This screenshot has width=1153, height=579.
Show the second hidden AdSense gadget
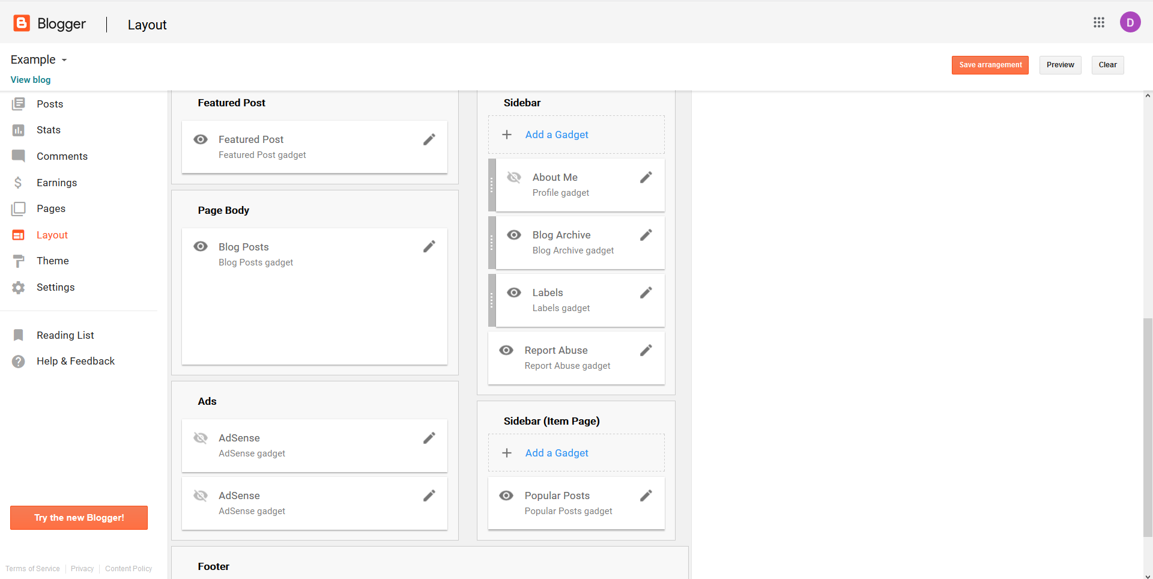pyautogui.click(x=201, y=496)
